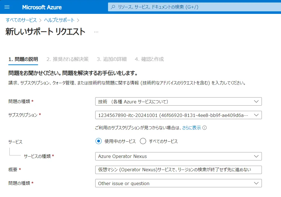Select すべてのサービス radio button
281x197 pixels.
pyautogui.click(x=143, y=141)
